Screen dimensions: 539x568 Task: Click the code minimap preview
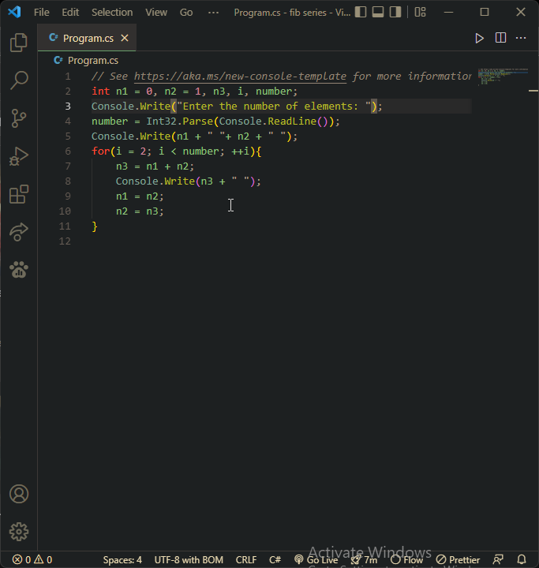[x=503, y=76]
